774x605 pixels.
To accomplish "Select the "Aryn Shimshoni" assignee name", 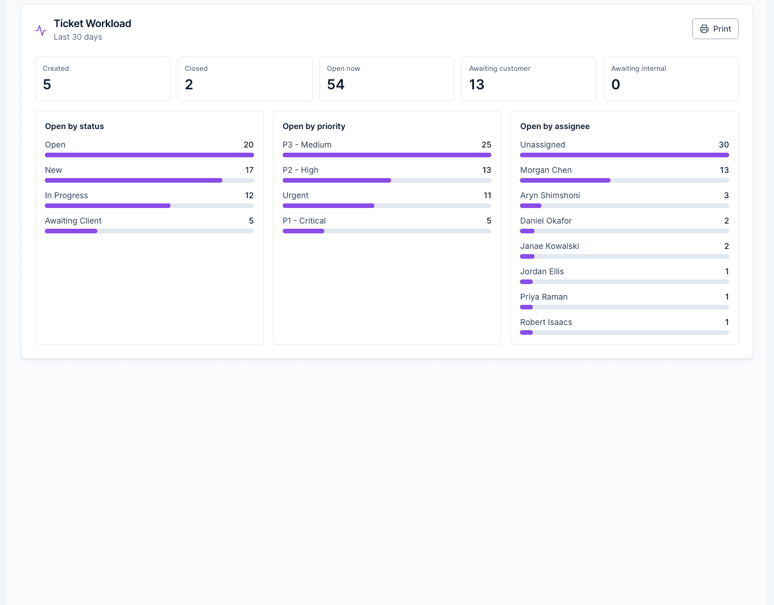I will [x=550, y=195].
